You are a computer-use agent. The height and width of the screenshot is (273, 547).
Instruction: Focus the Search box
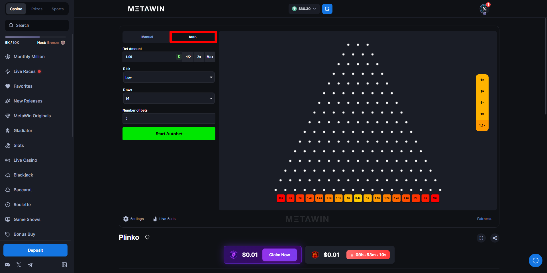point(37,25)
